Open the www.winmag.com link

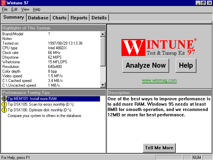tap(159, 80)
